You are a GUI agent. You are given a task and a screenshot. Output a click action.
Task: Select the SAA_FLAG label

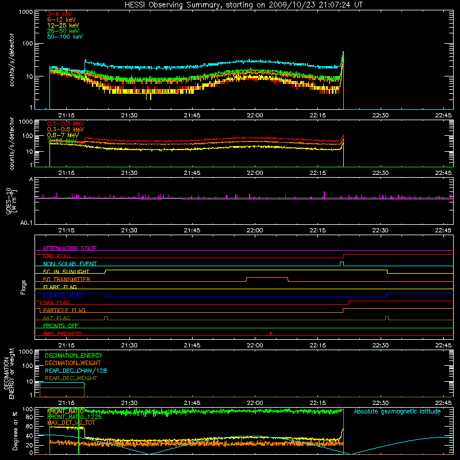[x=56, y=302]
